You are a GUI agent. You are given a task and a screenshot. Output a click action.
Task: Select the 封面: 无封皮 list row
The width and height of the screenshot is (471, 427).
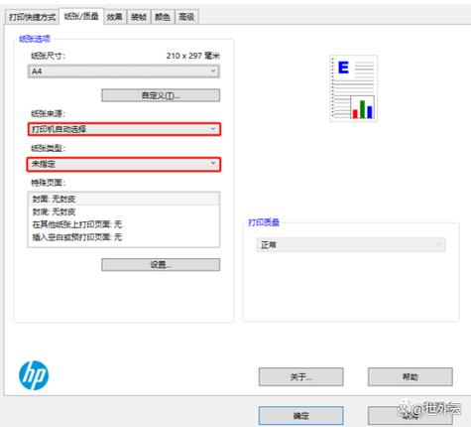[x=124, y=199]
